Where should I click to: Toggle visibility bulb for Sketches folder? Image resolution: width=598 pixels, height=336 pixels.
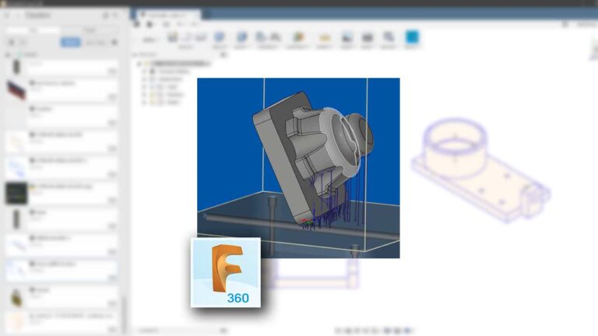pos(153,103)
